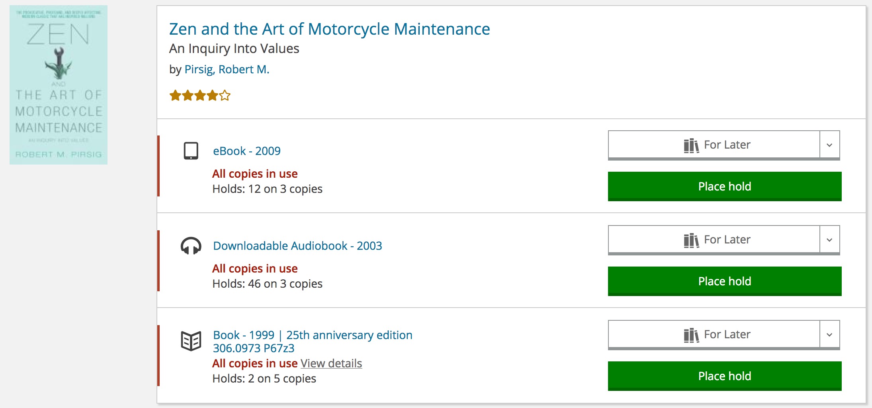Viewport: 872px width, 408px height.
Task: Open the author link Pirsig, Robert M.
Action: click(x=227, y=69)
